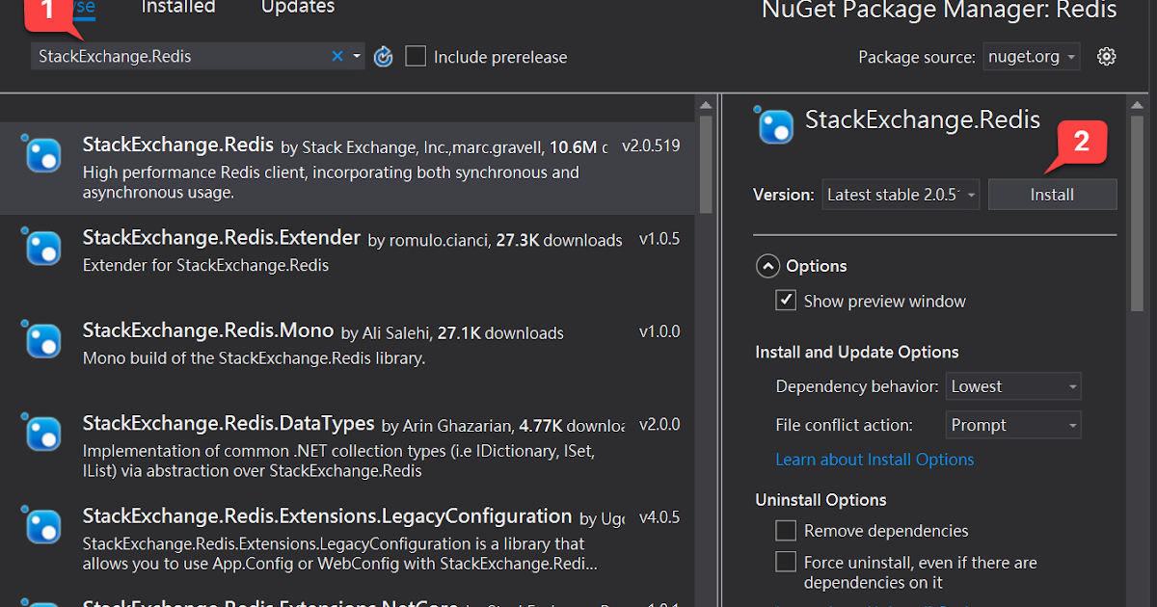Click the package icon in the details pane

(774, 126)
